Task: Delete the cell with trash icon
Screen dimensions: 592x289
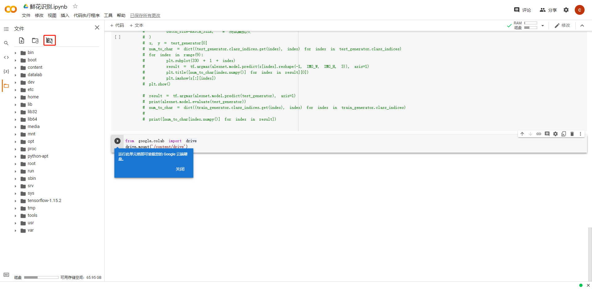Action: click(572, 134)
